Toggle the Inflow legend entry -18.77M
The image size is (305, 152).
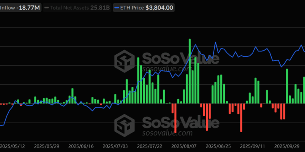pyautogui.click(x=20, y=8)
